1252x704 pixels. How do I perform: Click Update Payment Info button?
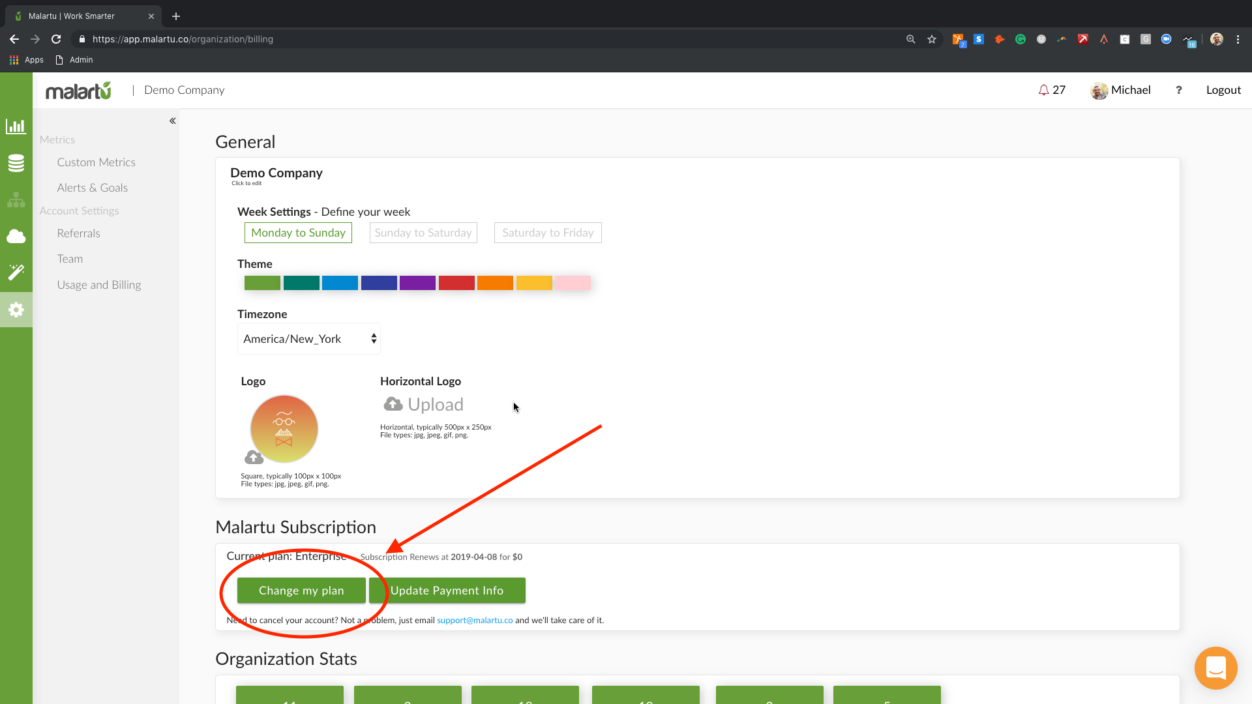tap(447, 591)
